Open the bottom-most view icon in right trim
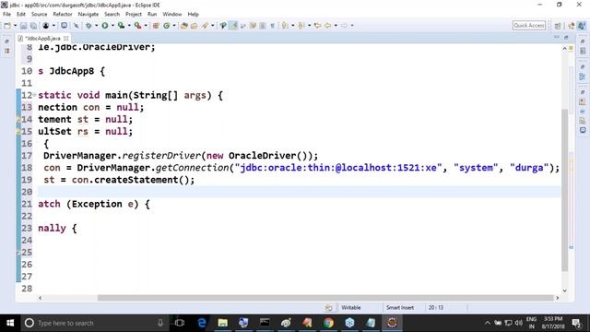Viewport: 590px width, 332px height. click(583, 130)
